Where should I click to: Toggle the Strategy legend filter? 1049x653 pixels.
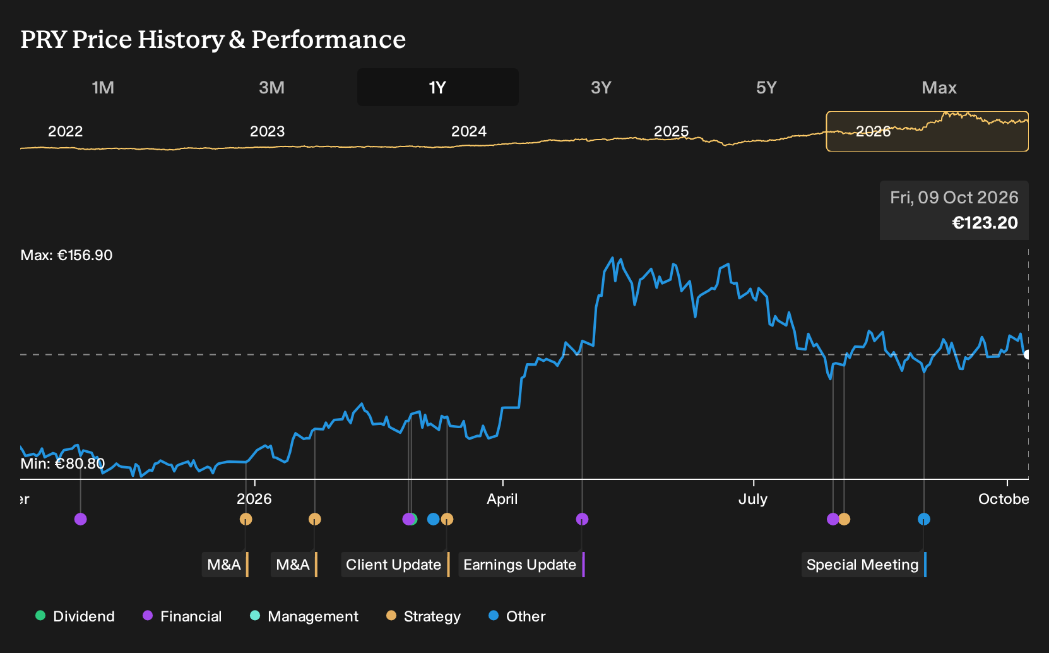point(424,616)
